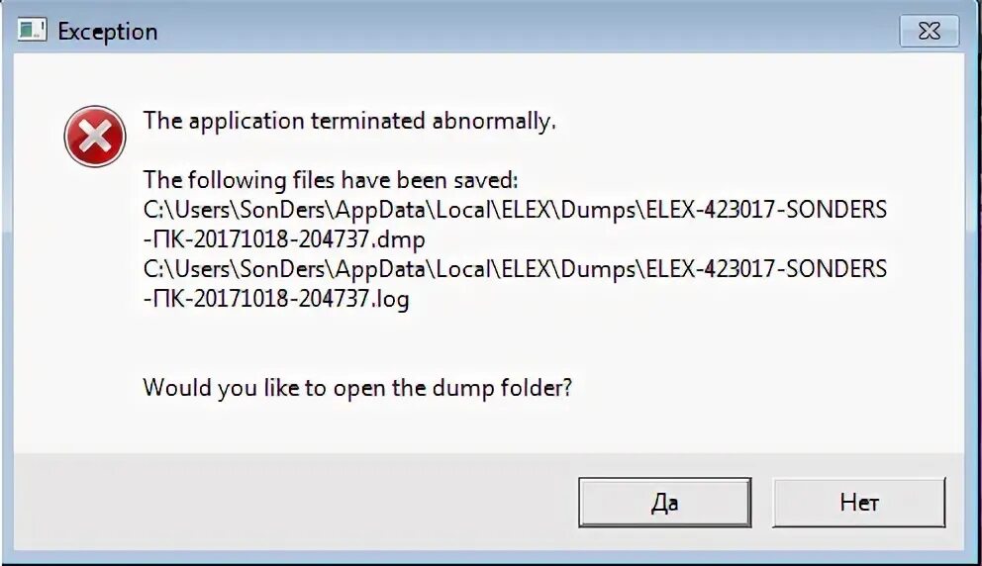This screenshot has width=982, height=566.
Task: Click 'ELEX-423017-SONDERS' in the .log path line
Action: [x=766, y=269]
